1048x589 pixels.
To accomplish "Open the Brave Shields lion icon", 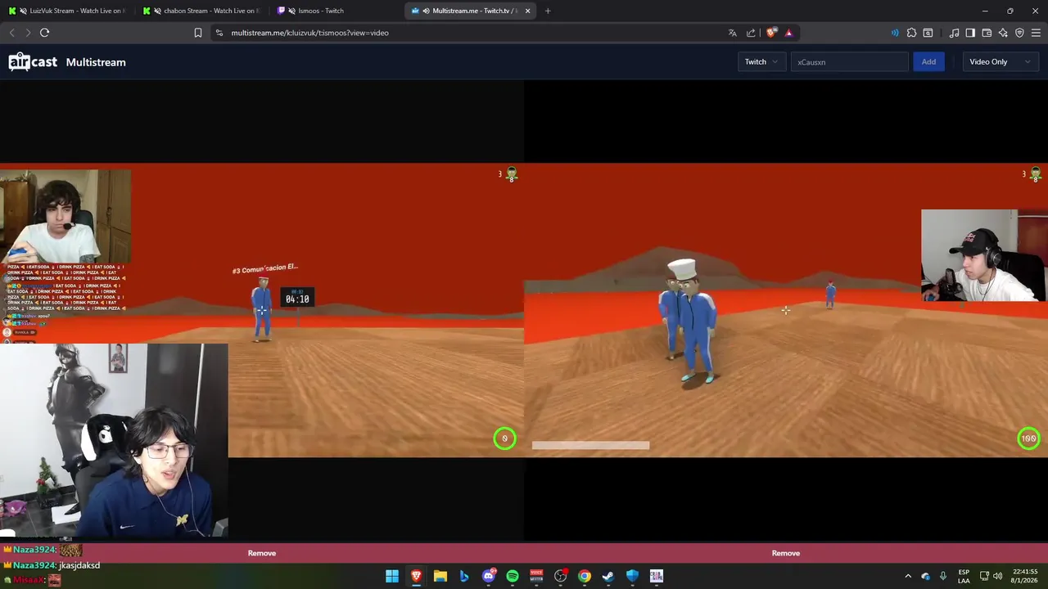I will (x=771, y=33).
